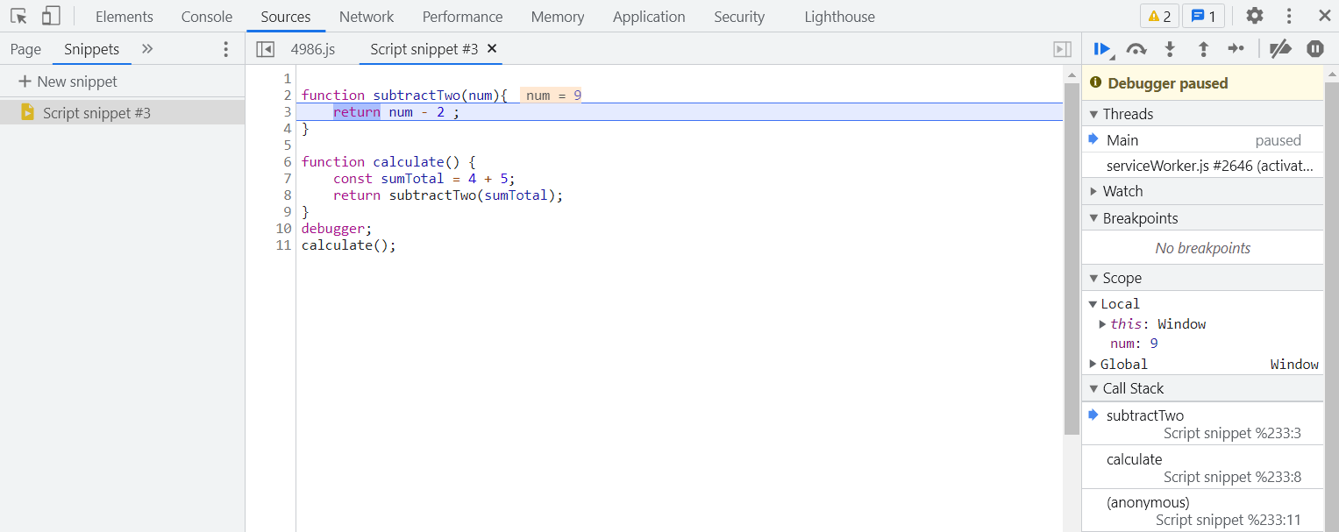1339x532 pixels.
Task: Open the Lighthouse tab
Action: [x=840, y=17]
